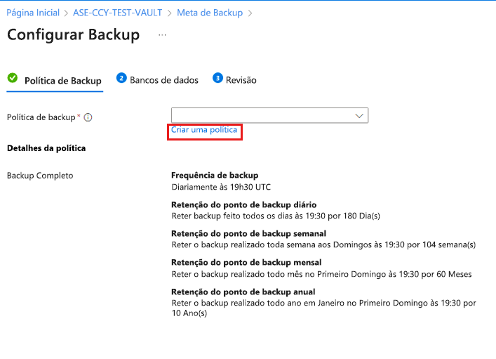Click the Criar uma política link
This screenshot has height=359, width=496.
[204, 131]
